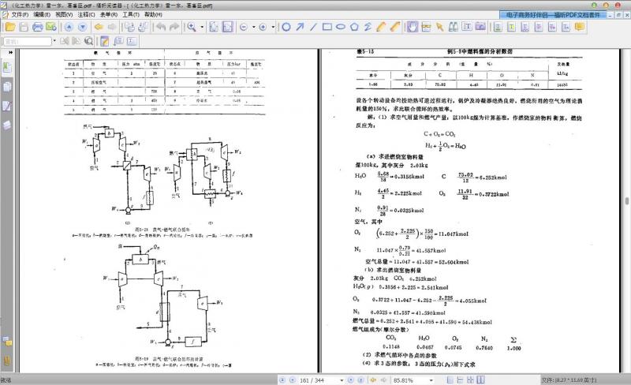Select the line drawing tool
This screenshot has width=631, height=385.
tap(313, 27)
